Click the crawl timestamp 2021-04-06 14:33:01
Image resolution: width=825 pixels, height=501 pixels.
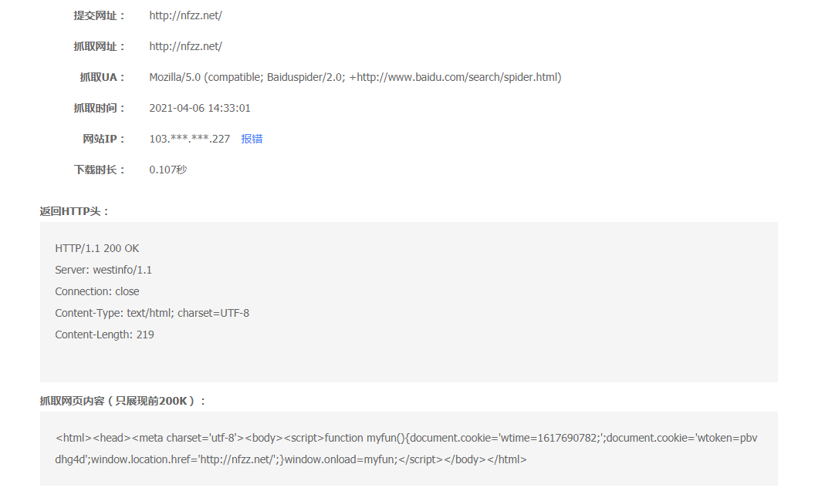[x=200, y=108]
